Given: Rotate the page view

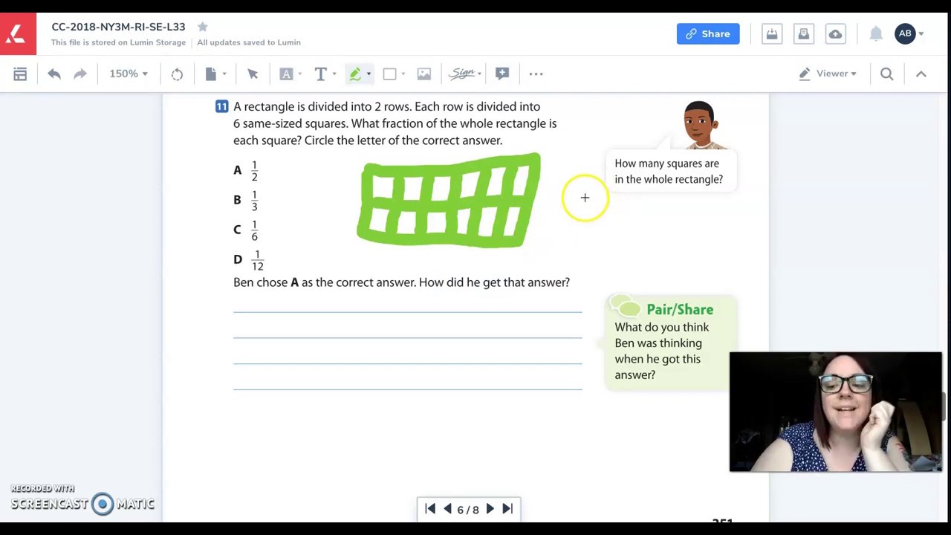Looking at the screenshot, I should (x=177, y=74).
